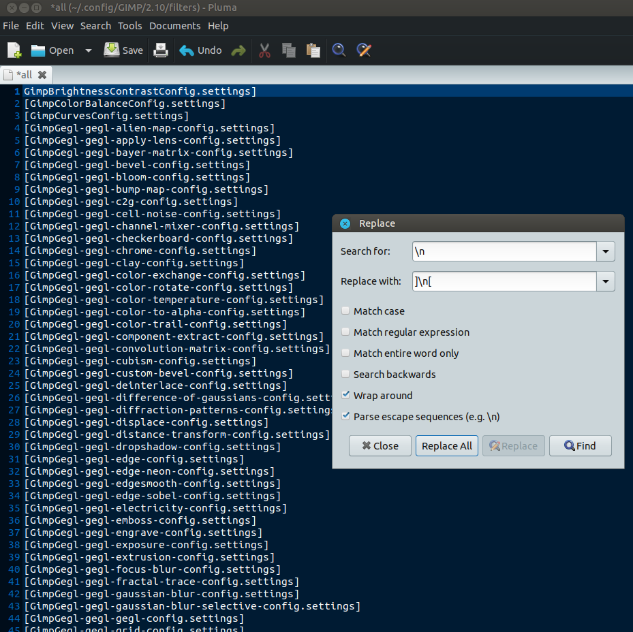Screen dimensions: 633x632
Task: Open the recent files arrow beside Open
Action: point(89,50)
